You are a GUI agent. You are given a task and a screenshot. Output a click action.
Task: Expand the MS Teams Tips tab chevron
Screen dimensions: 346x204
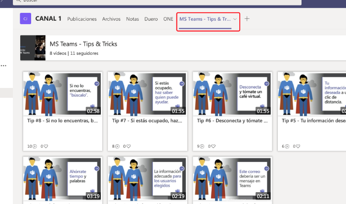click(x=235, y=19)
